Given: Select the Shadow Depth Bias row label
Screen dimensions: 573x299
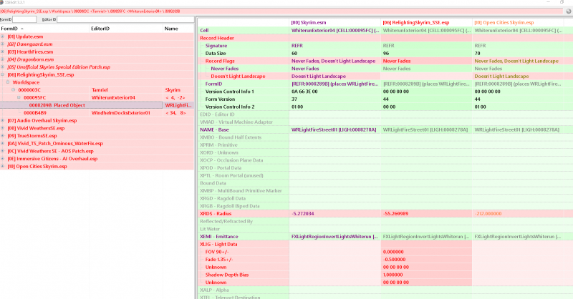Looking at the screenshot, I should (x=227, y=275).
